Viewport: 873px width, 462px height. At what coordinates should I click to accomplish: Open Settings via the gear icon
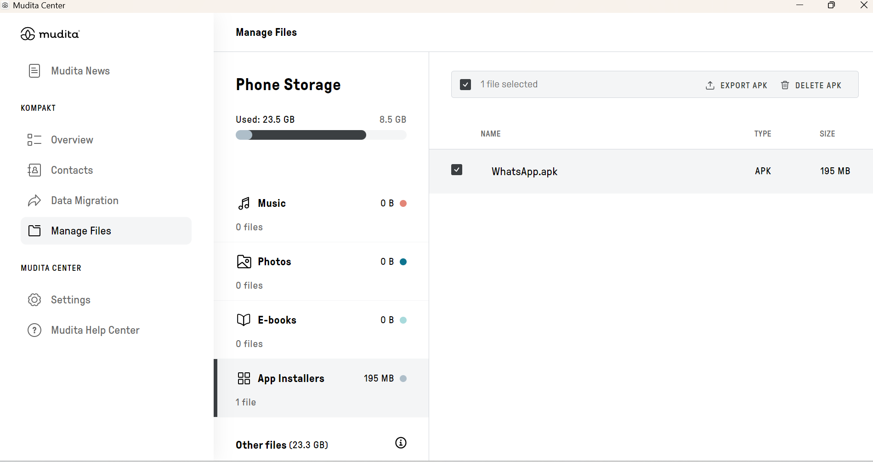click(34, 300)
